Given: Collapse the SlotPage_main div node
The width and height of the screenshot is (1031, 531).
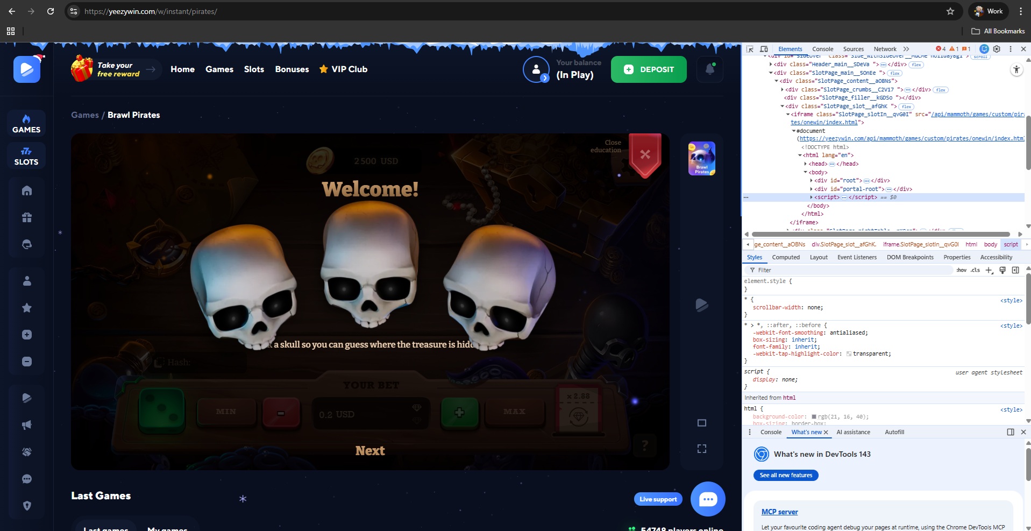Looking at the screenshot, I should [x=771, y=73].
